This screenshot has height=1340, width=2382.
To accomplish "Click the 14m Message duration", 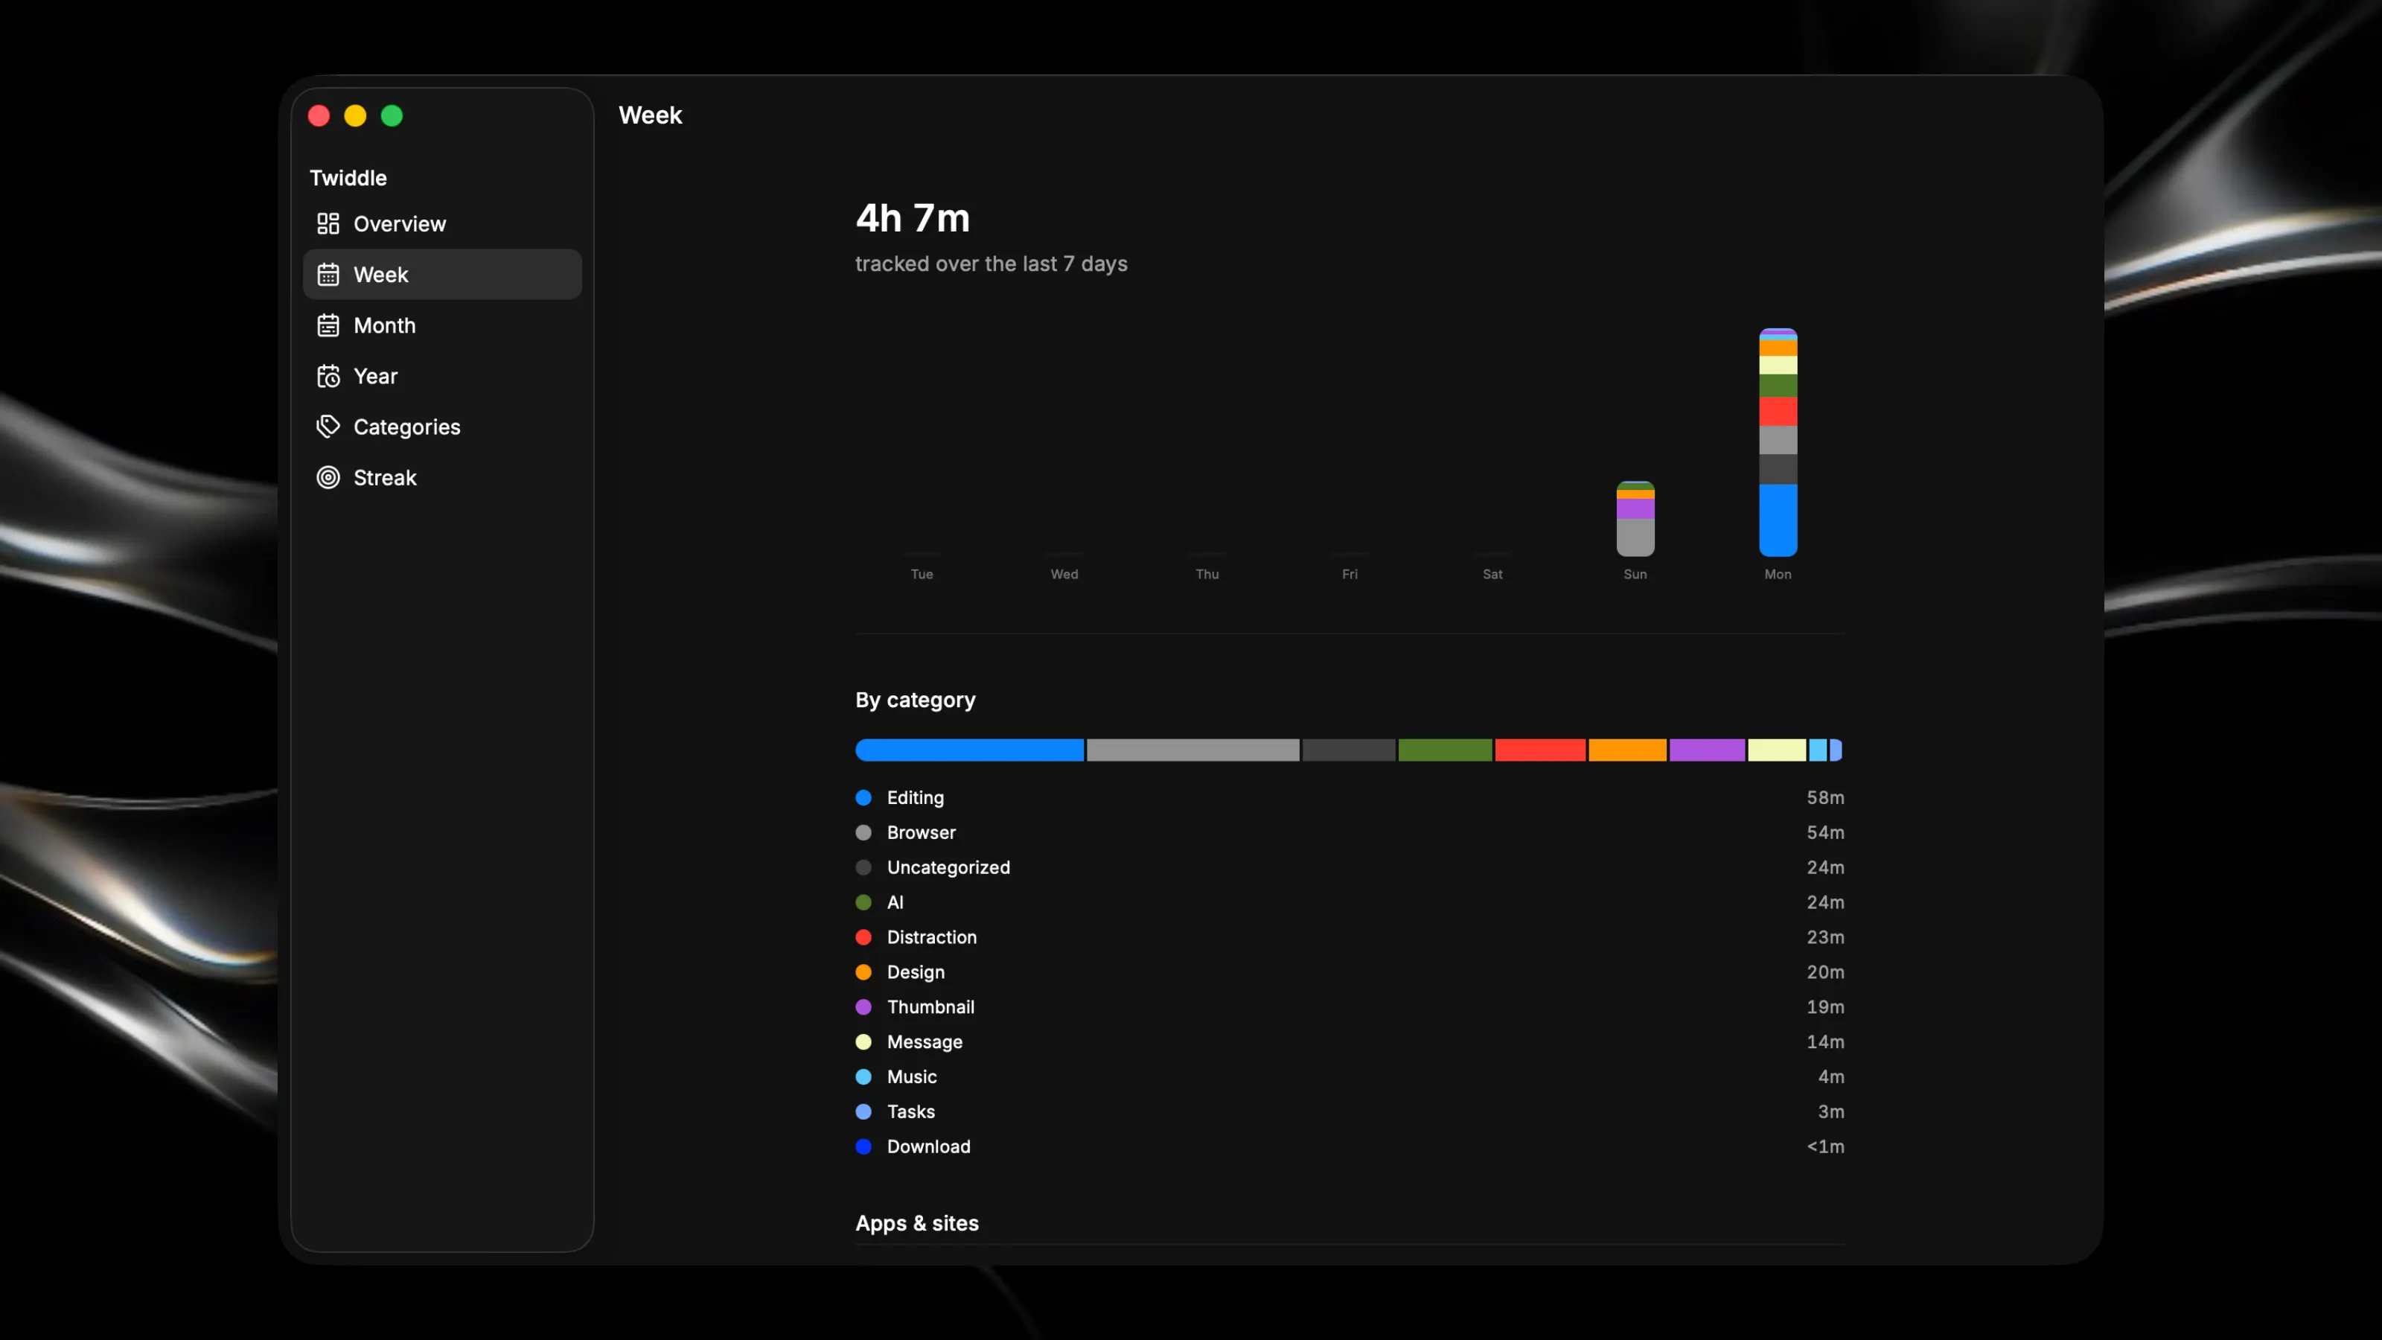I will (x=1825, y=1041).
